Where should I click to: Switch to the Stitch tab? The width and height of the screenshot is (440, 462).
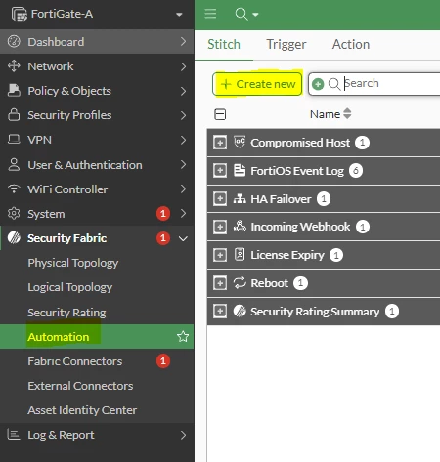pyautogui.click(x=224, y=44)
